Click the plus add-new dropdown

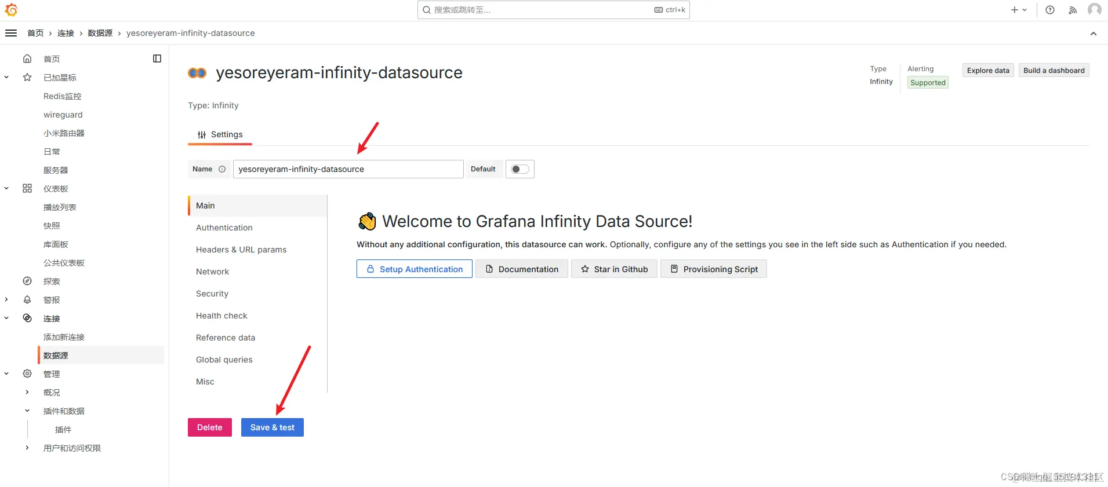(1019, 10)
